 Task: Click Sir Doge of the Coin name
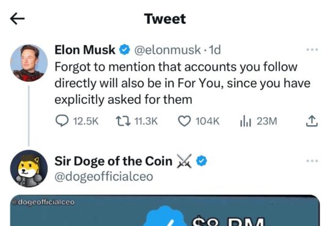click(x=114, y=161)
